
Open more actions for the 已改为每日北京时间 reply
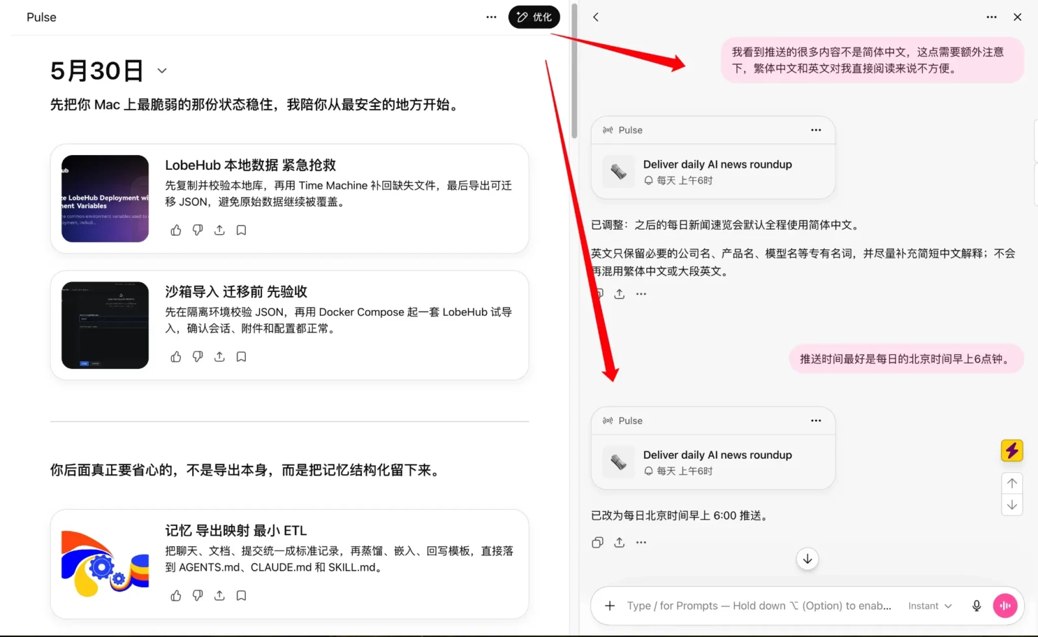(641, 542)
